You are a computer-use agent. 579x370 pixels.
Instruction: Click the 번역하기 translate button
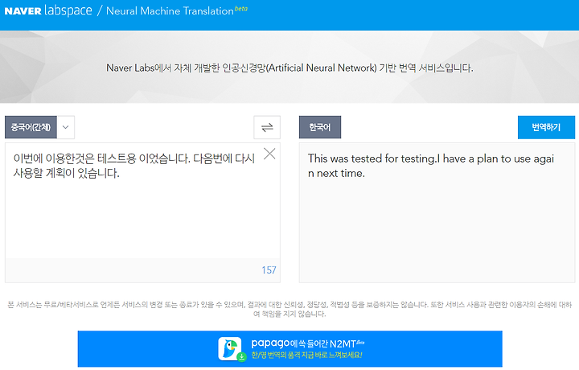(x=546, y=127)
